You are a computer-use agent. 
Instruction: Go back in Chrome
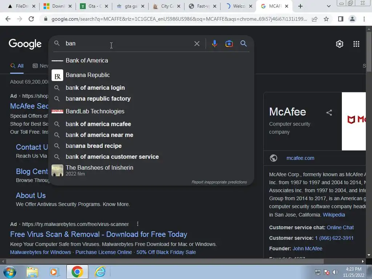click(x=8, y=19)
